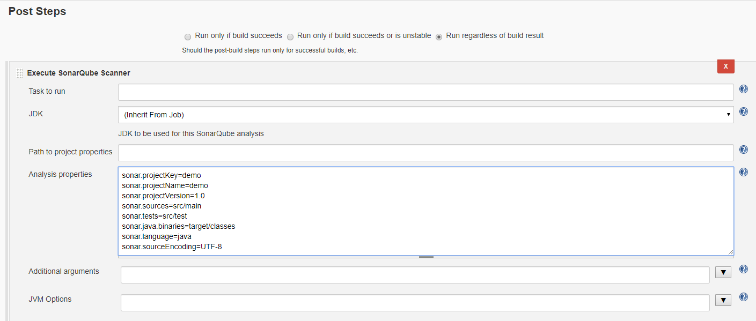Expand the Additional arguments field arrow
This screenshot has width=756, height=321.
point(723,273)
